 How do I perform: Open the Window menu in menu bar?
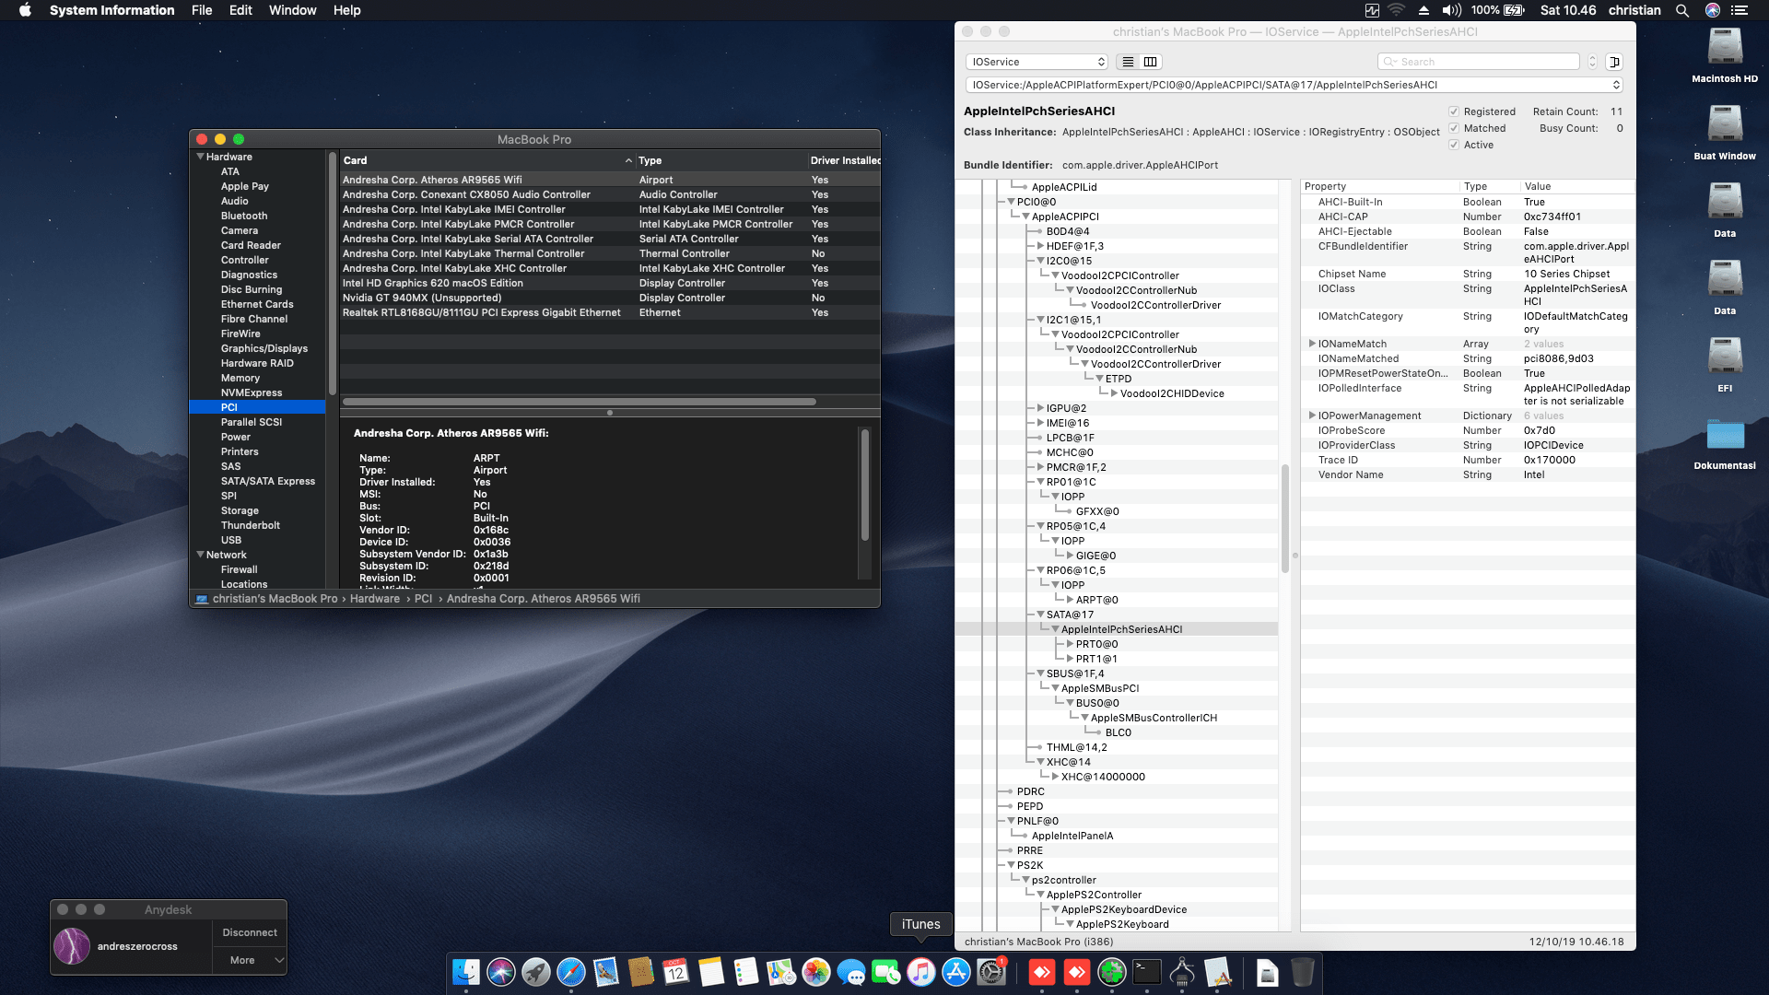click(292, 10)
